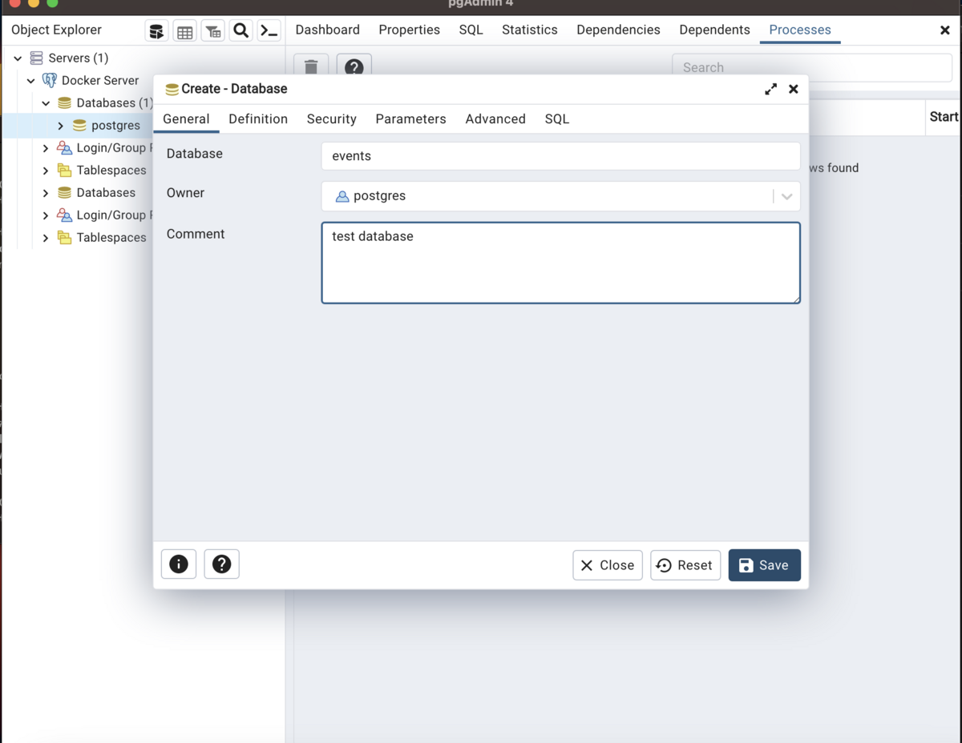Click the Close button in dialog footer
This screenshot has height=743, width=962.
(x=608, y=564)
